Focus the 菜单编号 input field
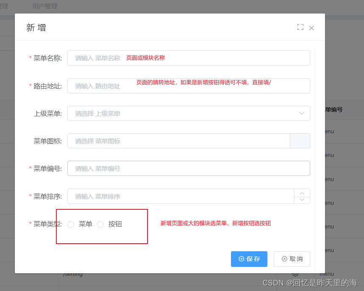Image resolution: width=364 pixels, height=291 pixels. coord(189,168)
